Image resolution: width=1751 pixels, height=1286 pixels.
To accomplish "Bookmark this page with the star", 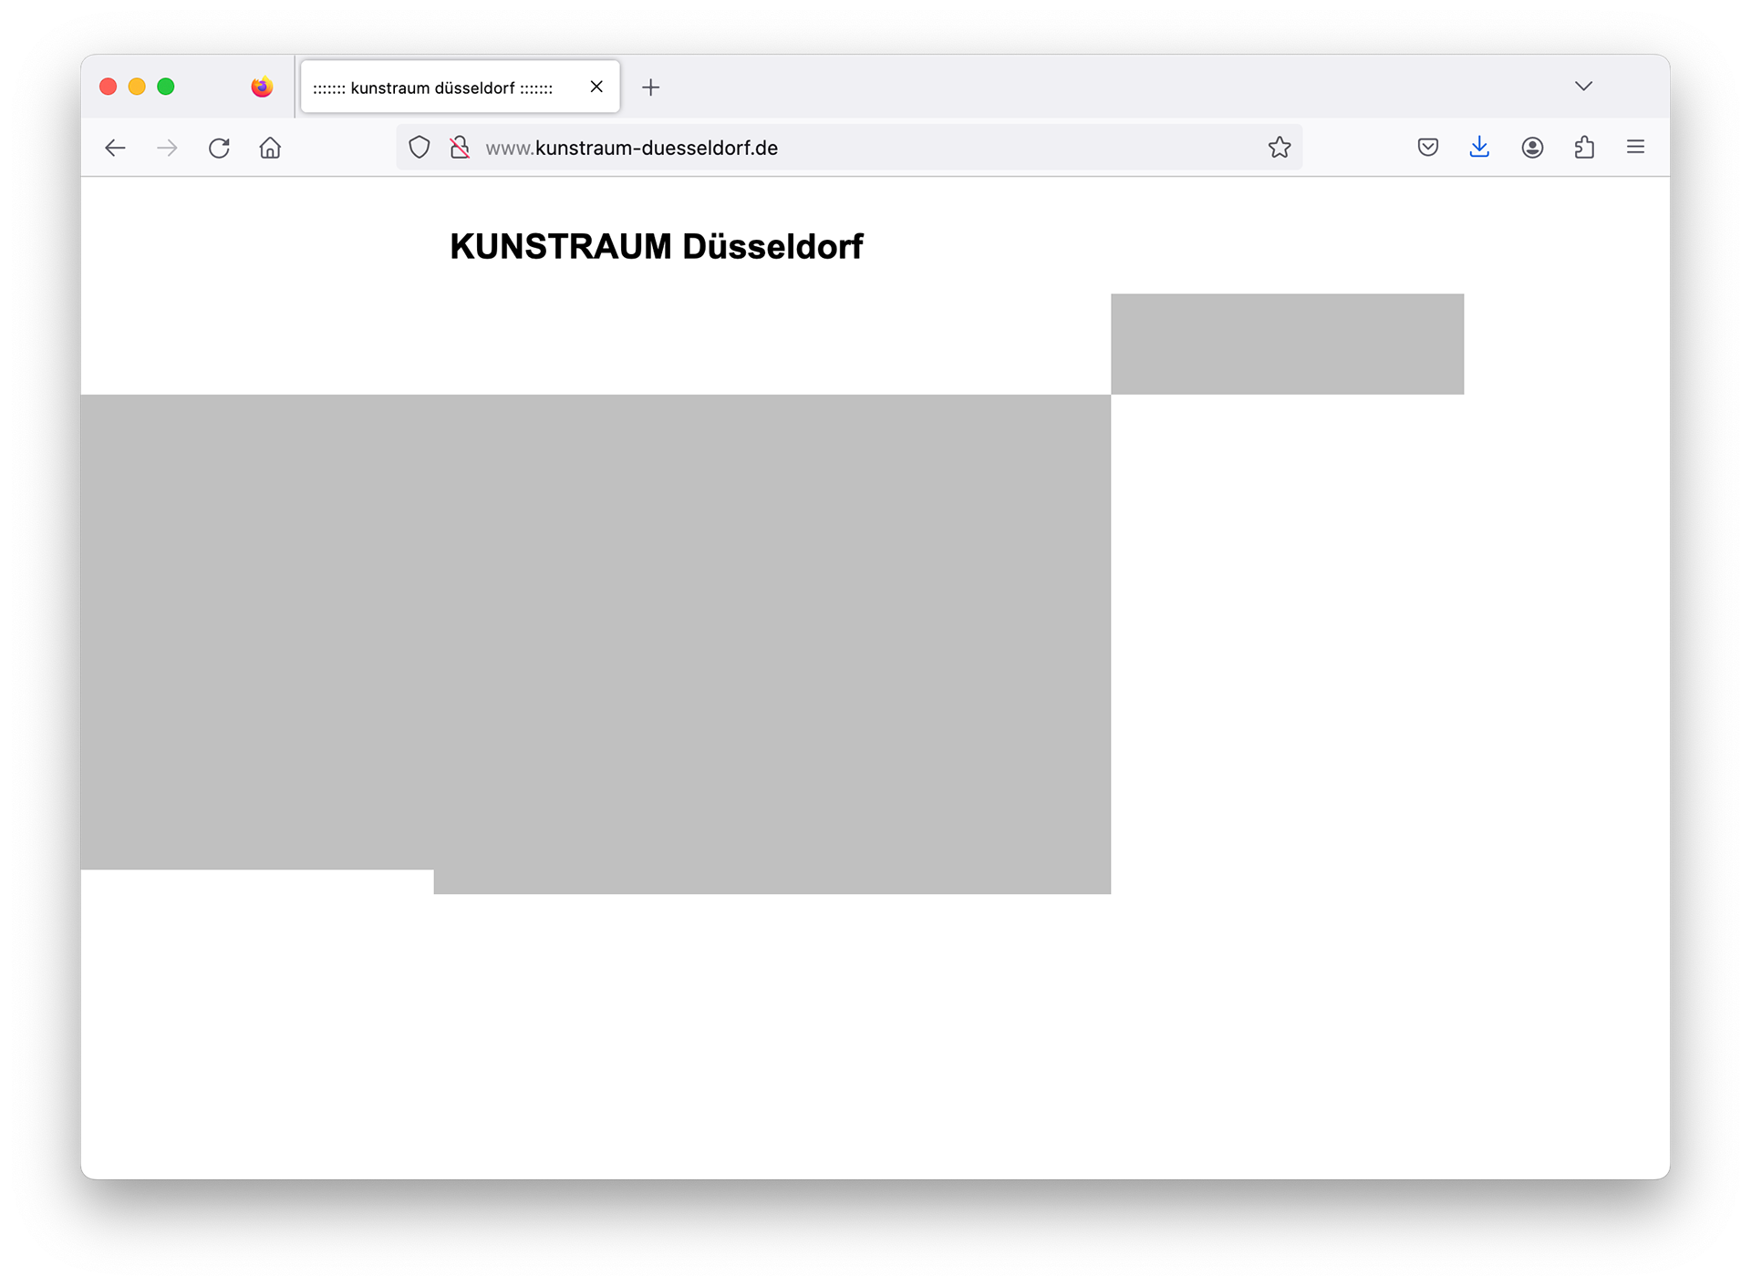I will tap(1279, 148).
